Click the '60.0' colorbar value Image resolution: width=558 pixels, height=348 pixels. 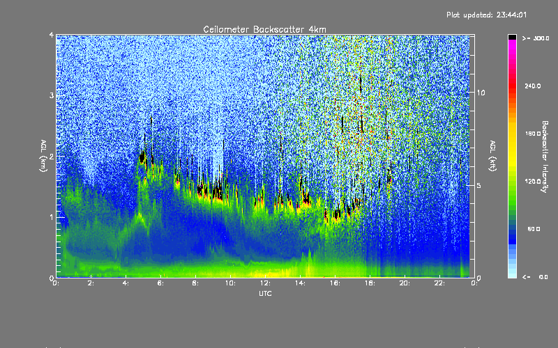pyautogui.click(x=534, y=229)
